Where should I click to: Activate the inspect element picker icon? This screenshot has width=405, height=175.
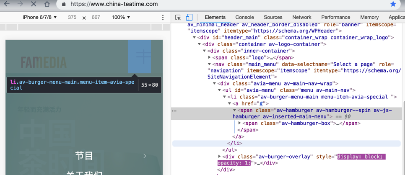click(178, 17)
